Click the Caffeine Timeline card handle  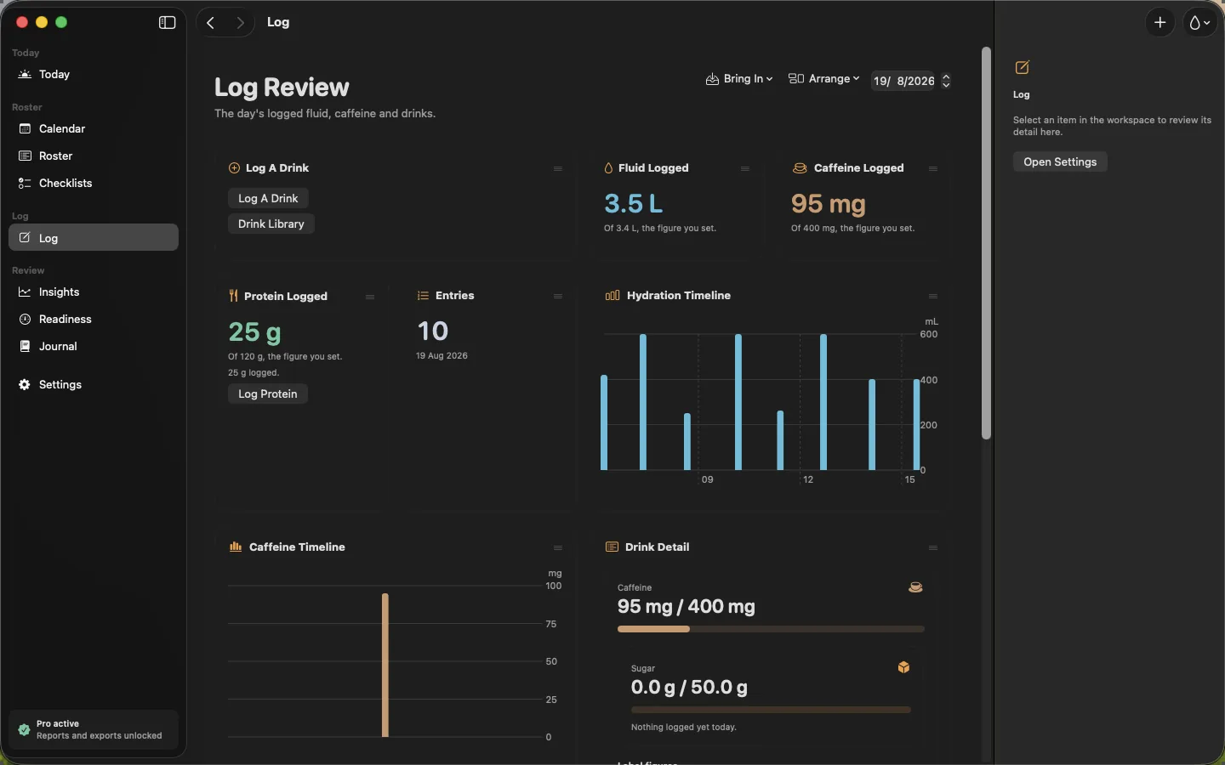[x=558, y=548]
